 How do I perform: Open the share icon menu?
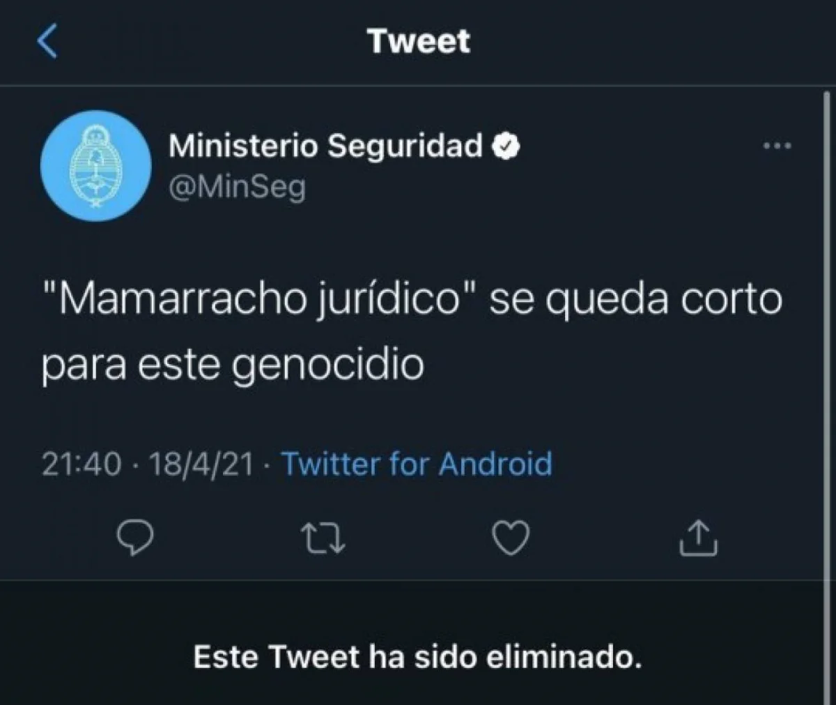698,538
